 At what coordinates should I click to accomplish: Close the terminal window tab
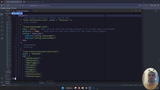(x=30, y=11)
